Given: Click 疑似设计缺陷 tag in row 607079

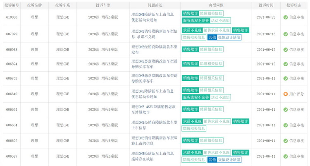Looking at the screenshot, I should 229,37.
